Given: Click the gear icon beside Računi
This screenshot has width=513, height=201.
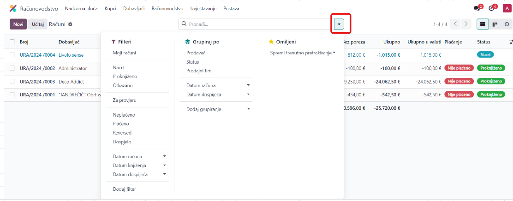Looking at the screenshot, I should click(x=70, y=24).
